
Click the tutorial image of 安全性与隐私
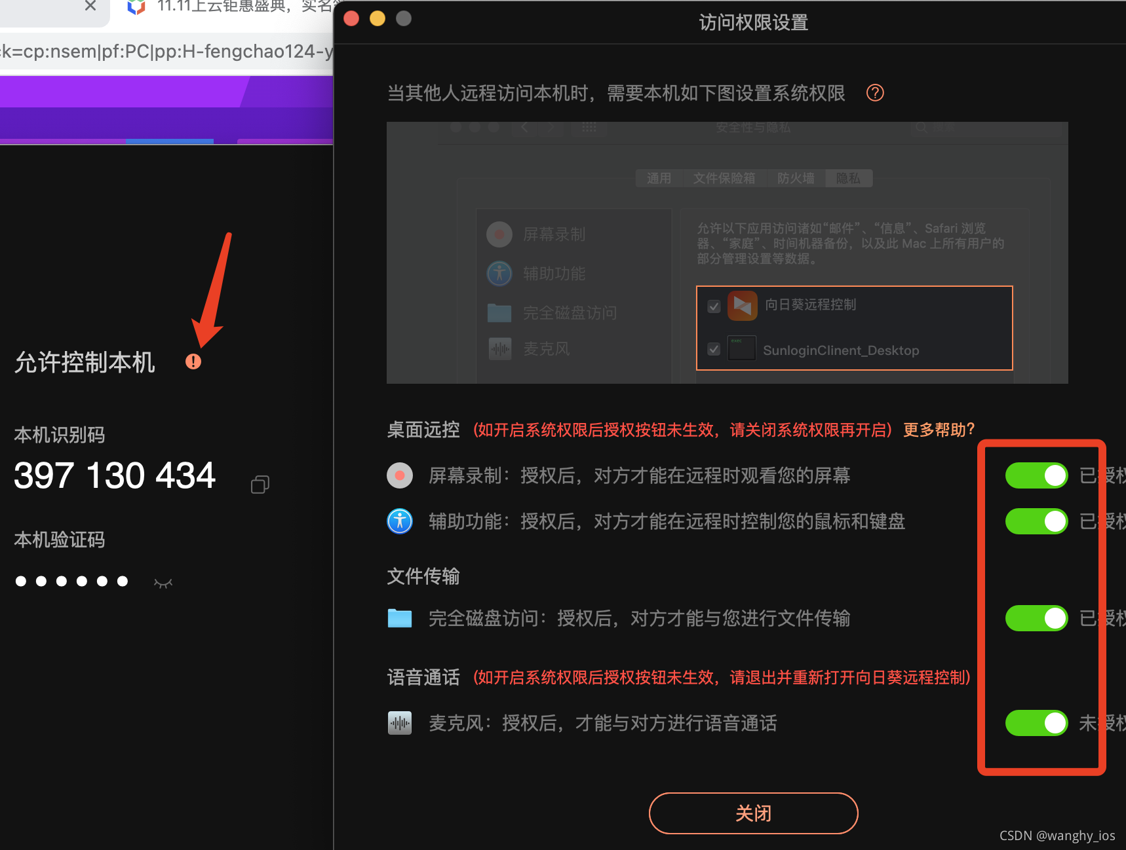pyautogui.click(x=728, y=253)
